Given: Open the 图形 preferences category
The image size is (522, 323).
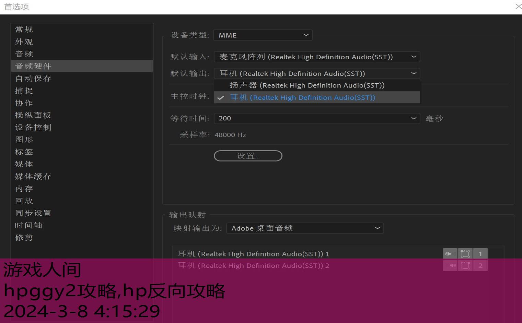Looking at the screenshot, I should coord(82,140).
